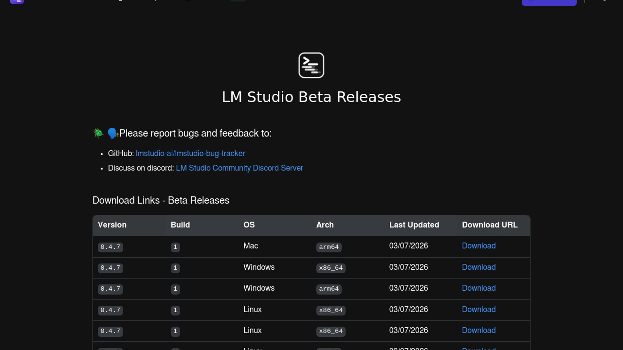This screenshot has width=623, height=350.
Task: Open the lmstudio-ai/lmstudio-bug-tracker GitHub link
Action: pos(190,153)
